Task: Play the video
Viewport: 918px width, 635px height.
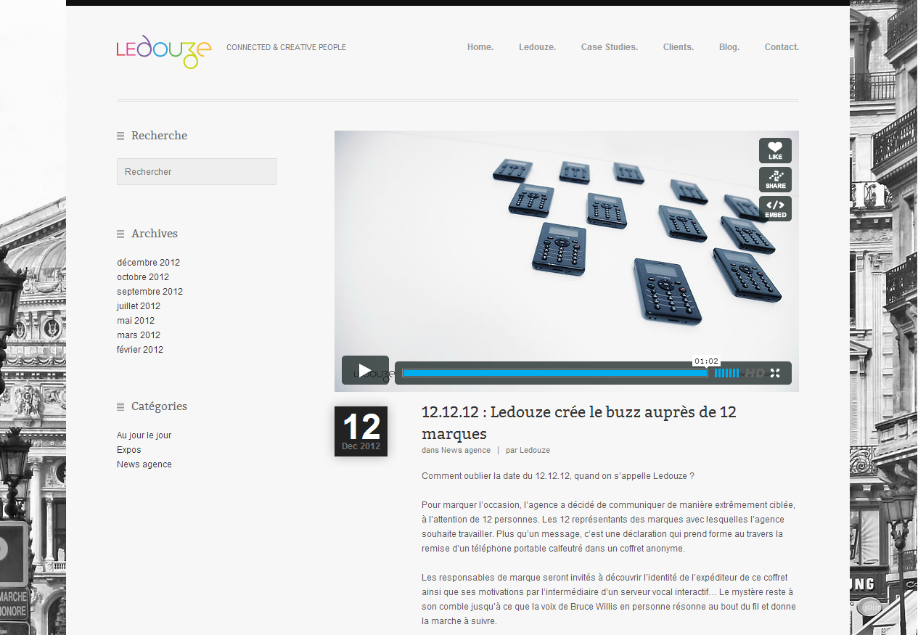Action: [365, 370]
